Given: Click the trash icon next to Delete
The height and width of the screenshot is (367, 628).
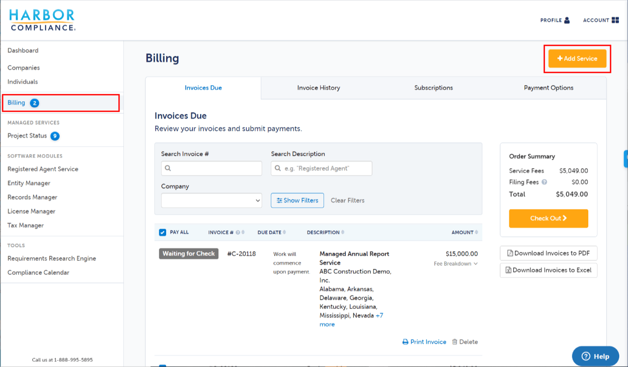Looking at the screenshot, I should pos(455,342).
